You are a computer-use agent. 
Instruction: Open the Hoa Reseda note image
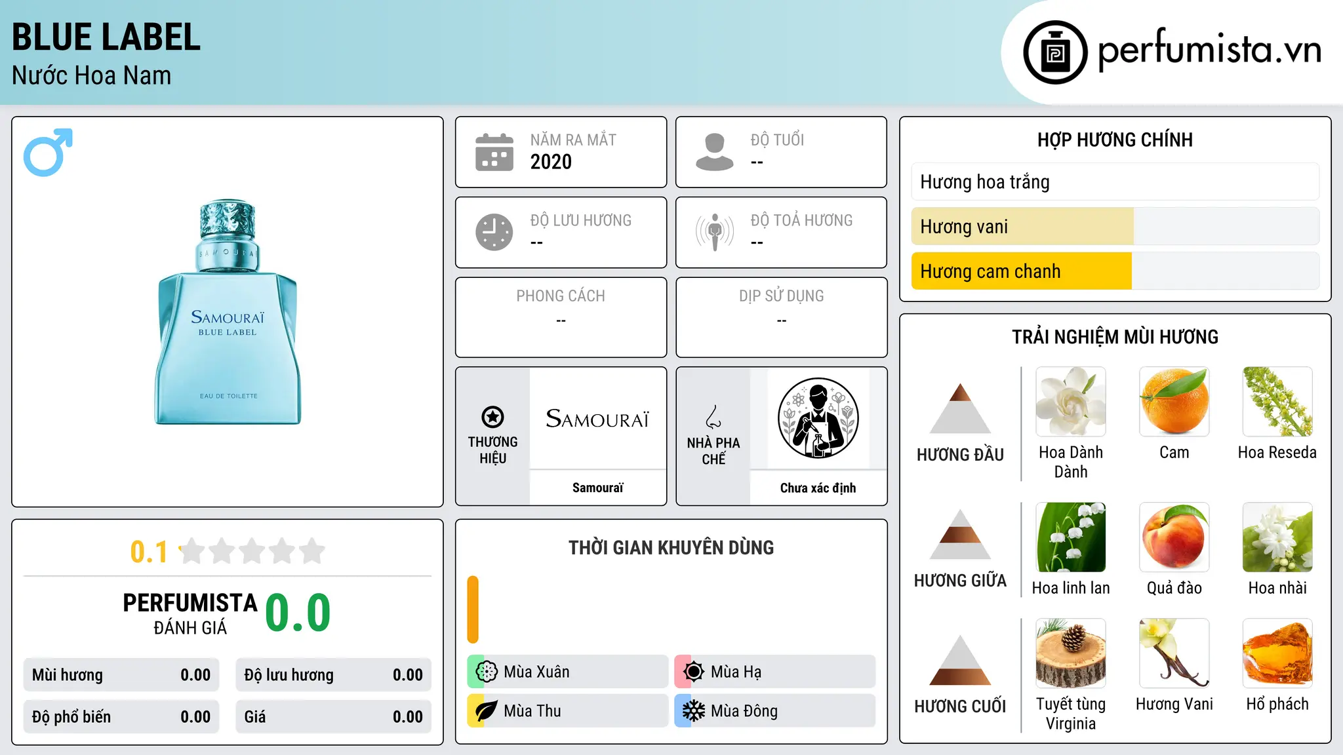[x=1277, y=402]
